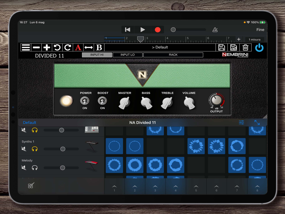Screen dimensions: 285x214
Task: Solo the Synths 1 track with headphones
Action: (35, 149)
